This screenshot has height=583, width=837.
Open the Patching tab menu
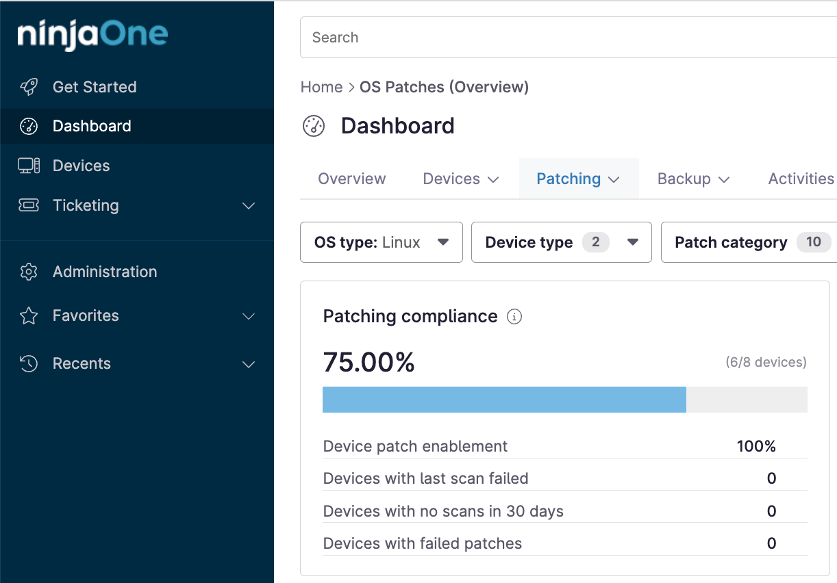click(578, 179)
